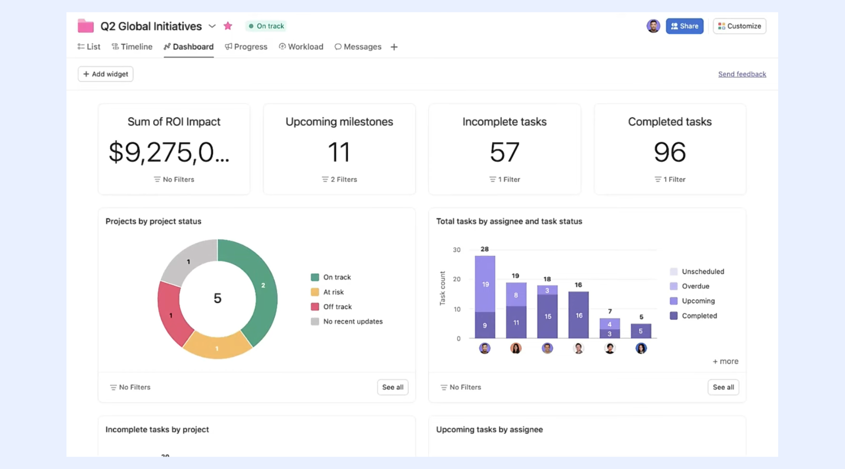The height and width of the screenshot is (469, 845).
Task: Open the Progress tab
Action: click(x=246, y=47)
